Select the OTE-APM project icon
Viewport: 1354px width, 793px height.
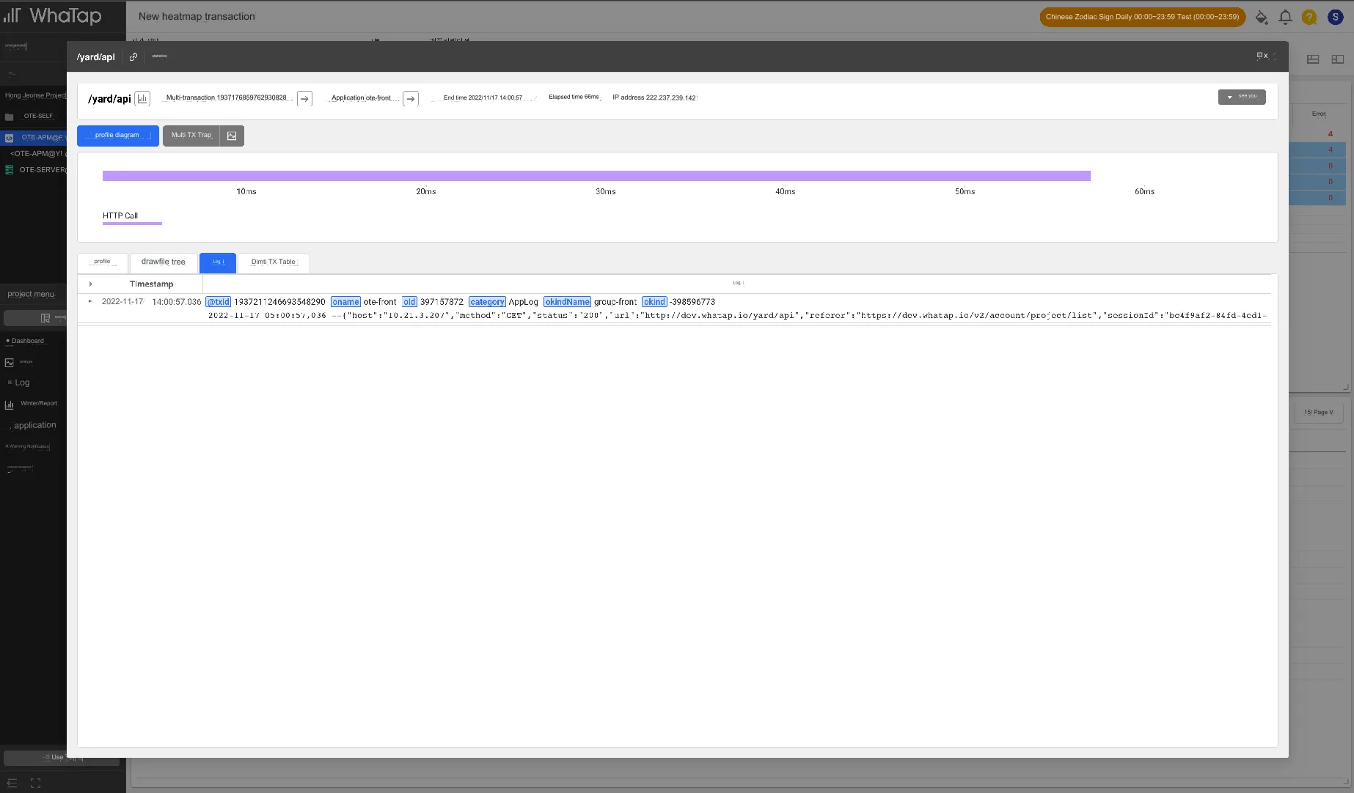click(10, 138)
